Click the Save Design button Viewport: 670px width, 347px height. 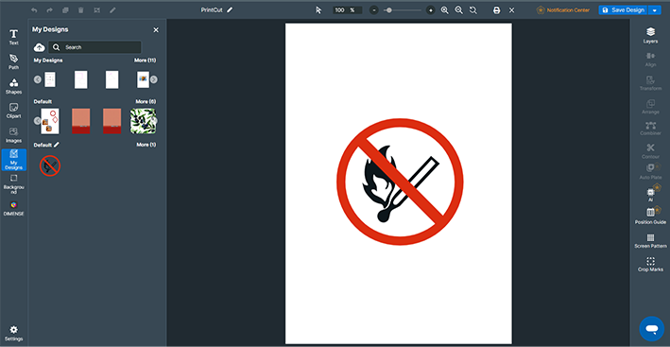(x=623, y=10)
